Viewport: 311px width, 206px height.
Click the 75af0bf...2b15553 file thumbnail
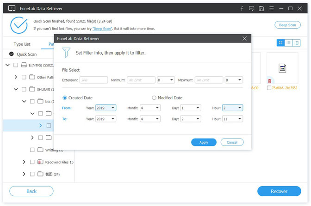(282, 68)
